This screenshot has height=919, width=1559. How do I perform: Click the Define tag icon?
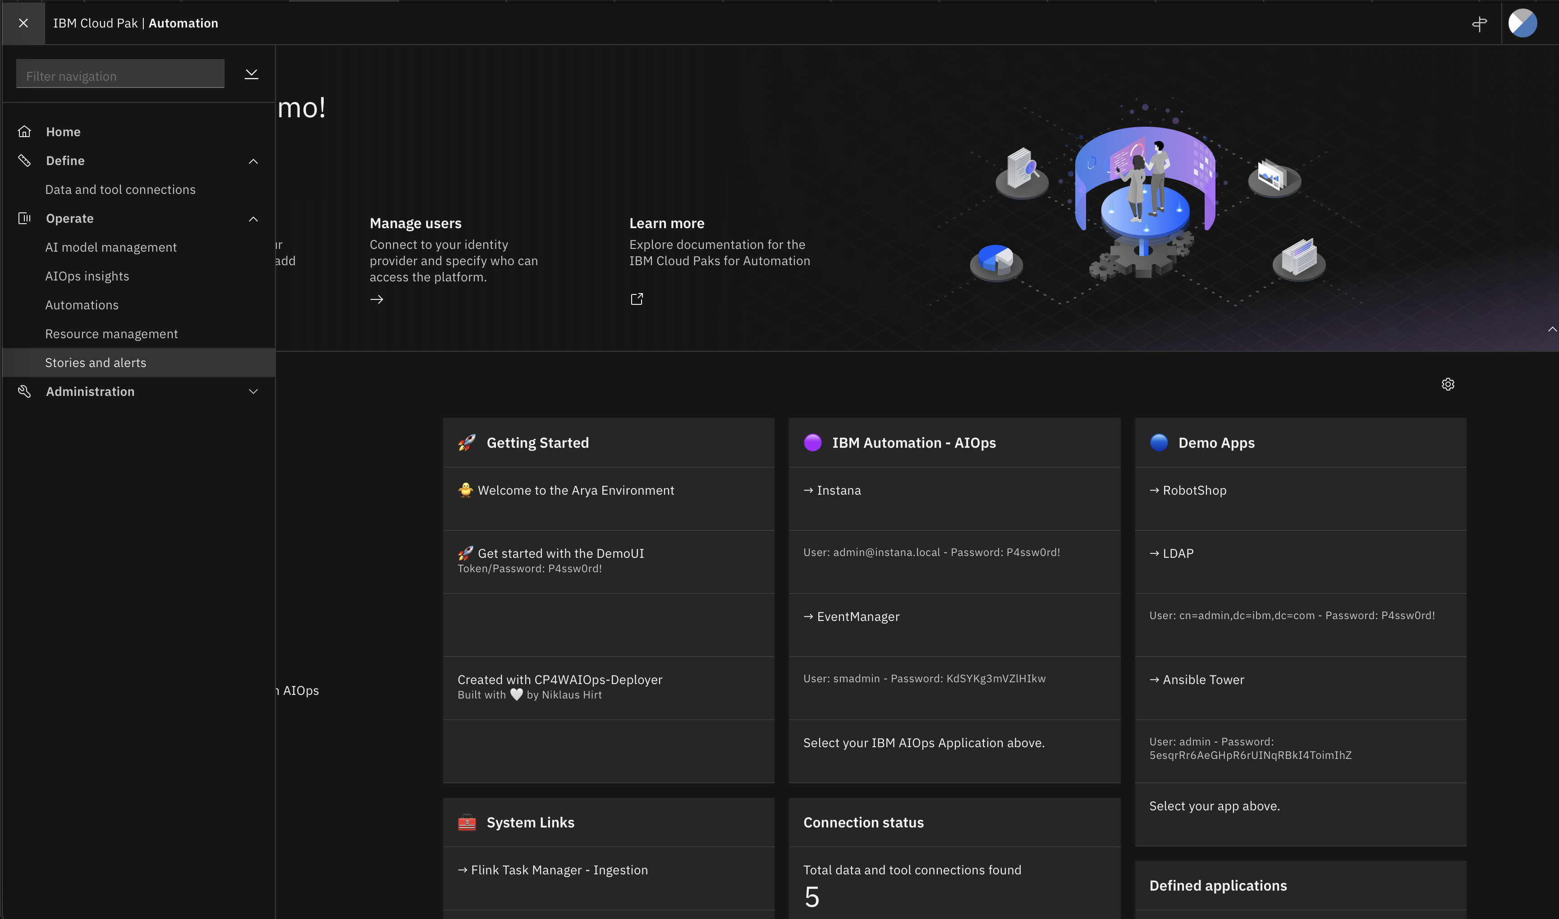tap(24, 161)
